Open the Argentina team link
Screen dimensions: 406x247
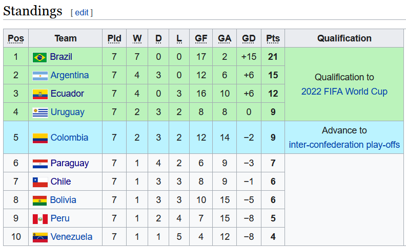coord(70,75)
